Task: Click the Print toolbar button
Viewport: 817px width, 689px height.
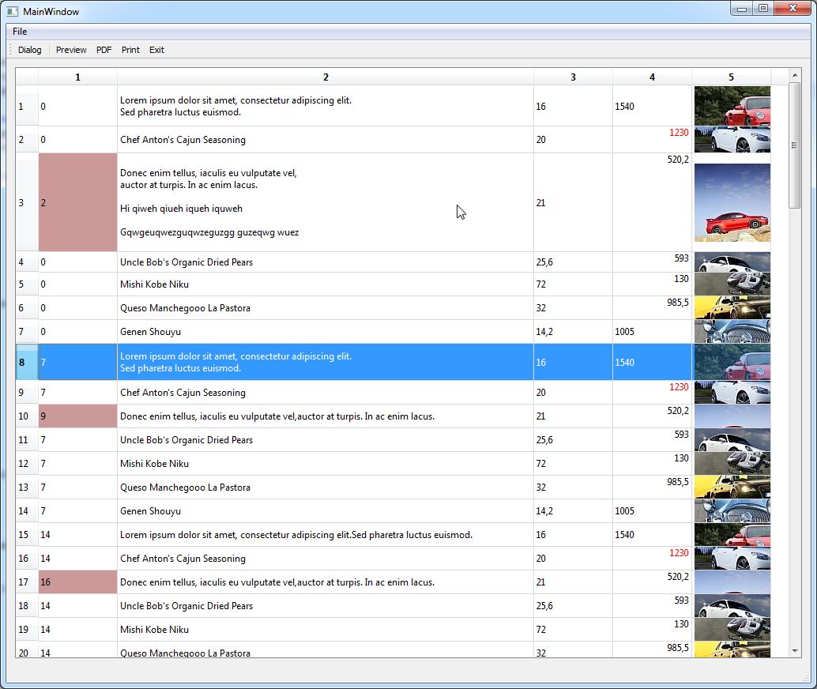Action: pos(130,50)
